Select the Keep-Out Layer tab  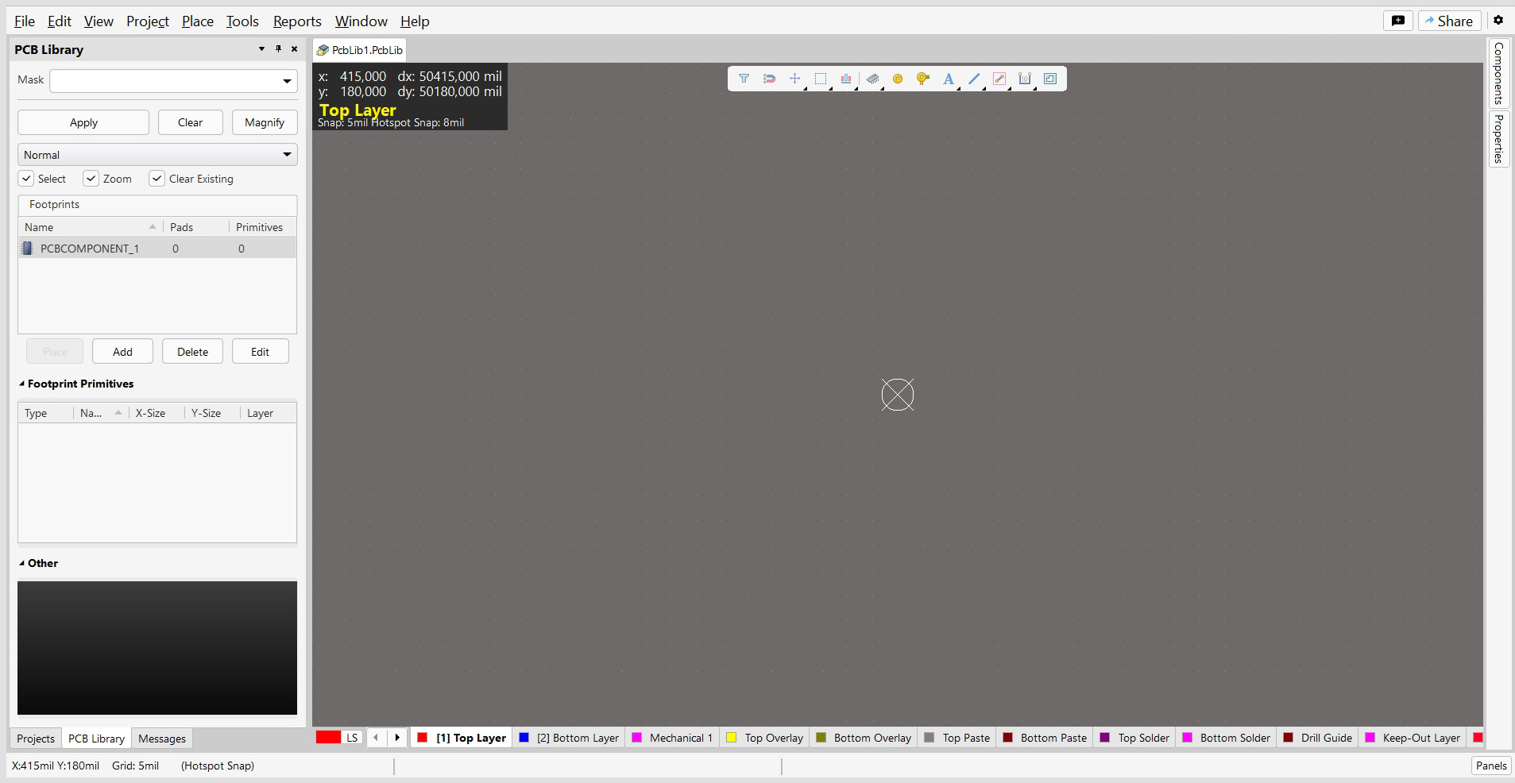tap(1413, 738)
